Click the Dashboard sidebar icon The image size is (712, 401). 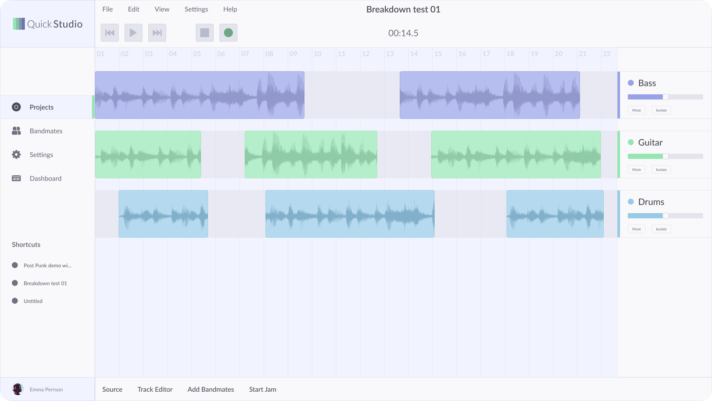pyautogui.click(x=16, y=178)
